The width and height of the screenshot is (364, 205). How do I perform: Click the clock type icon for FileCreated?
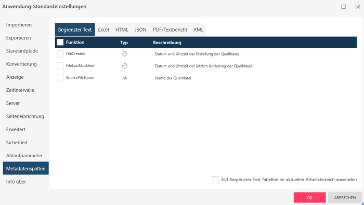click(x=125, y=54)
